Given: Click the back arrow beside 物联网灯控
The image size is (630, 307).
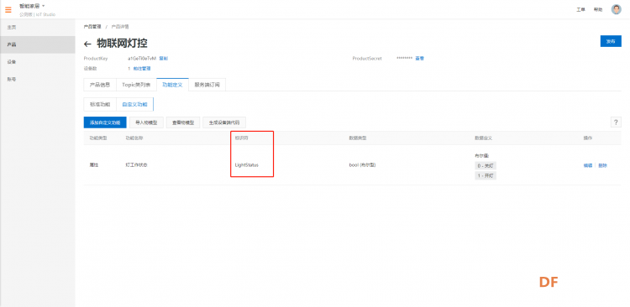Looking at the screenshot, I should tap(87, 44).
